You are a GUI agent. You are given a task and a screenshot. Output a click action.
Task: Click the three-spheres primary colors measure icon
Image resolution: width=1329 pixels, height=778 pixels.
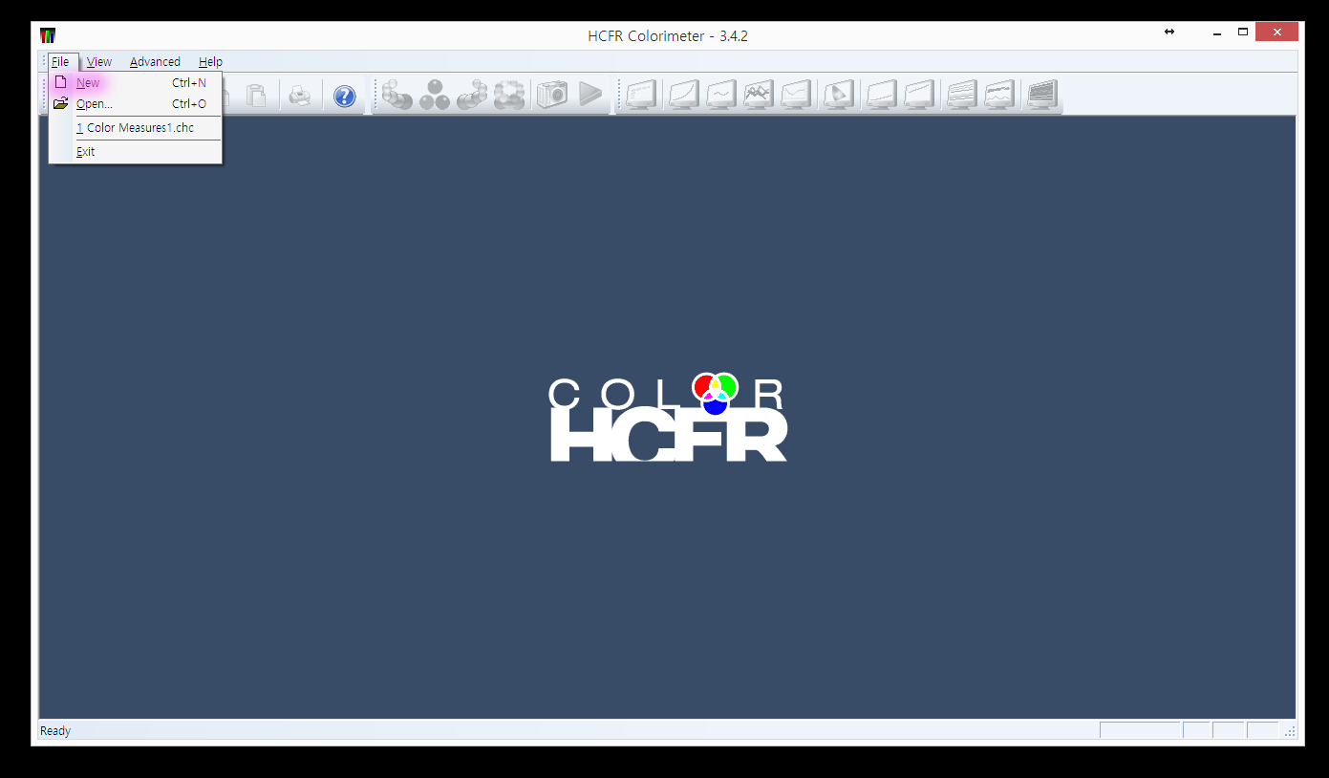[x=435, y=95]
